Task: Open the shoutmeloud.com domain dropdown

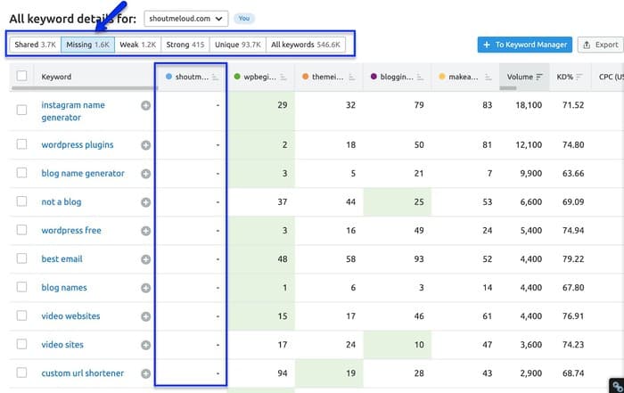Action: tap(185, 17)
